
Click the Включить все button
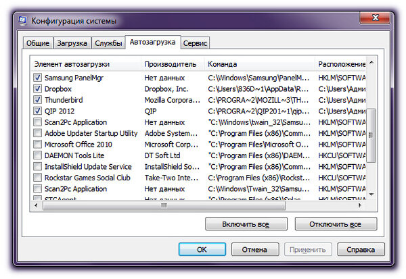click(x=246, y=224)
